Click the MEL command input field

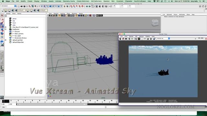[x=56, y=107]
